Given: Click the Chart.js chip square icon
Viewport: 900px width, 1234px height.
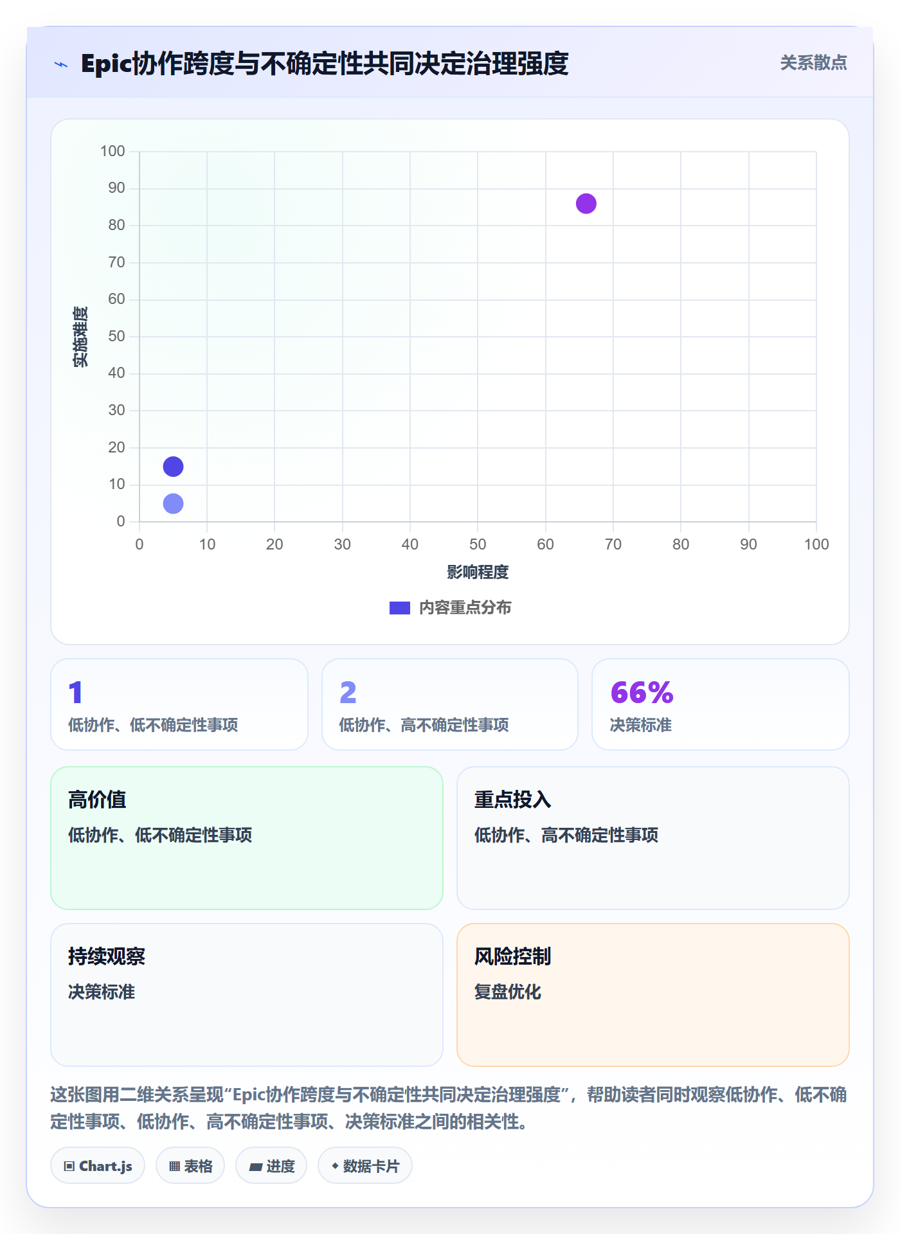Looking at the screenshot, I should 69,1167.
